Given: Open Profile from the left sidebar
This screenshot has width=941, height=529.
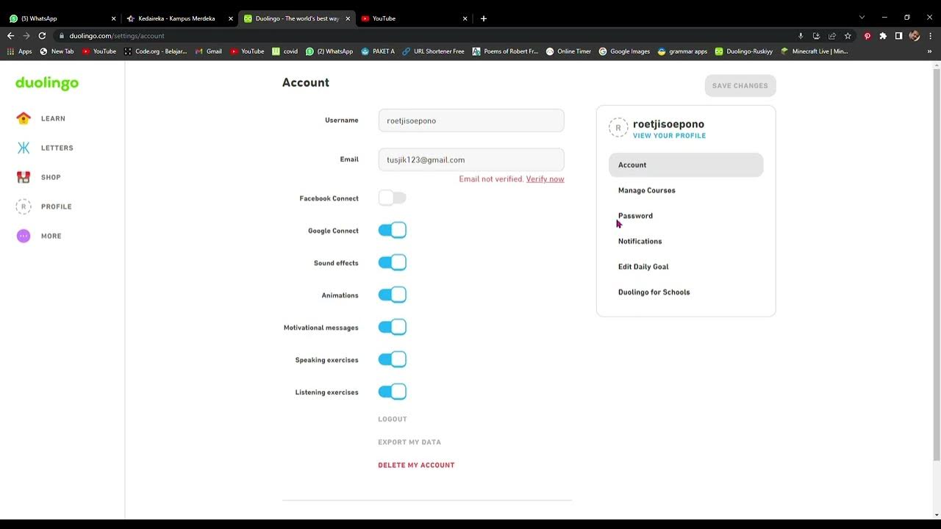Looking at the screenshot, I should point(44,206).
